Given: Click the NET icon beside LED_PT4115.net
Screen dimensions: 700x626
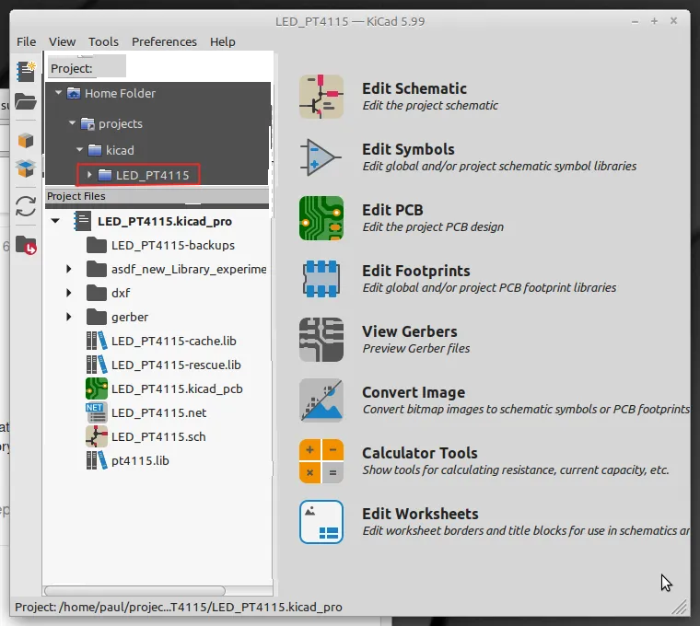Looking at the screenshot, I should [97, 412].
